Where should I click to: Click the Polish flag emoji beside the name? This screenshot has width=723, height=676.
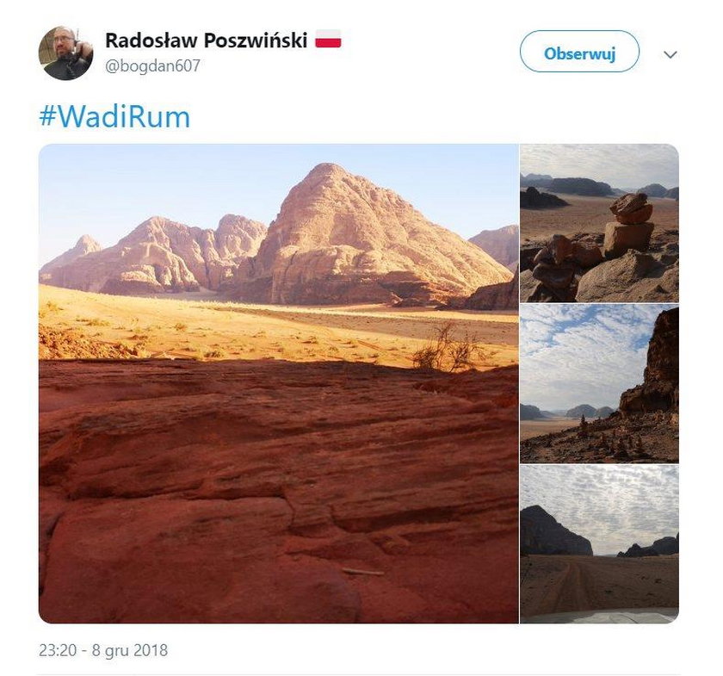point(328,39)
